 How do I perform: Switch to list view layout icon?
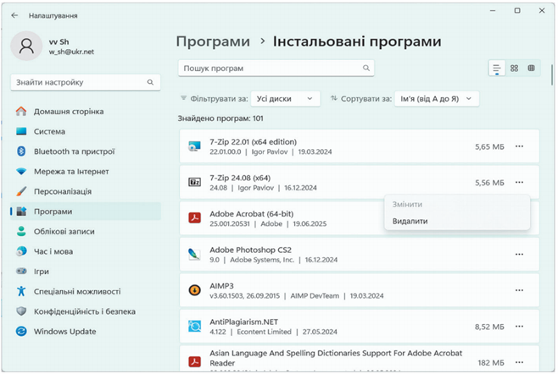(497, 69)
